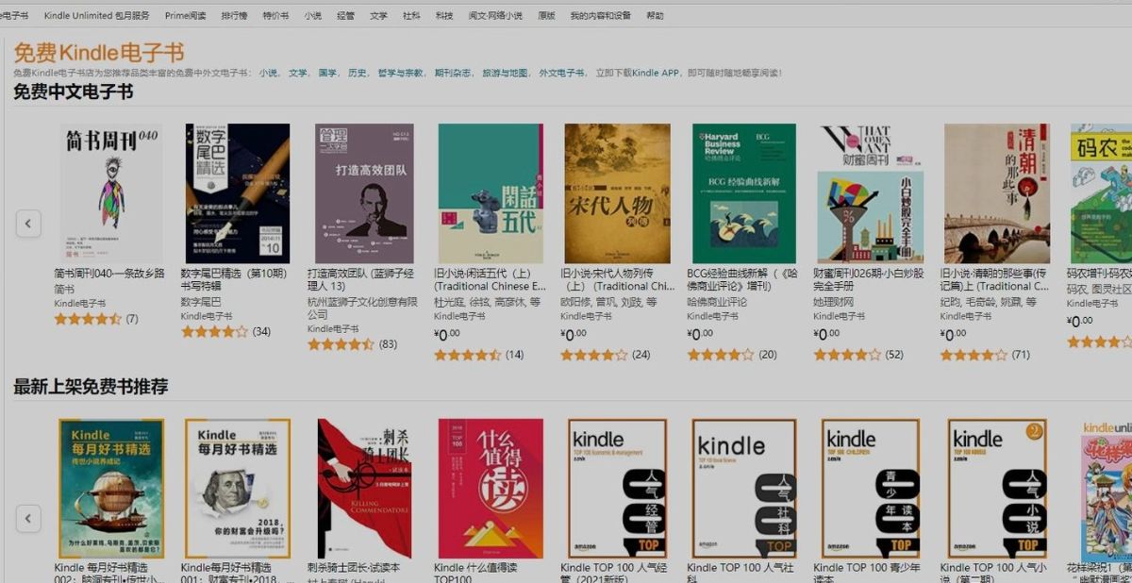Follow the 哲学与宗教 category link
Viewport: 1132px width, 583px height.
pos(400,73)
